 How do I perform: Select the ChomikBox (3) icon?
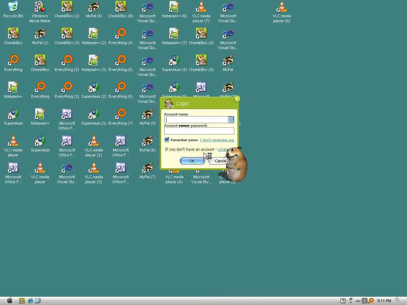67,37
